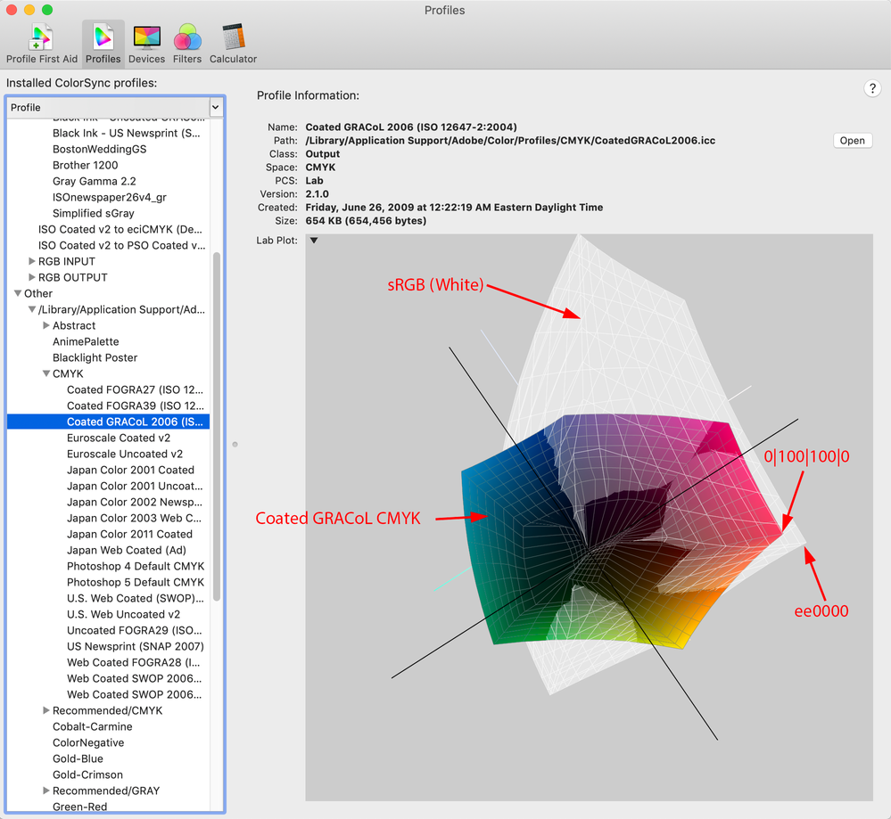Expand the RGB INPUT group

click(32, 262)
